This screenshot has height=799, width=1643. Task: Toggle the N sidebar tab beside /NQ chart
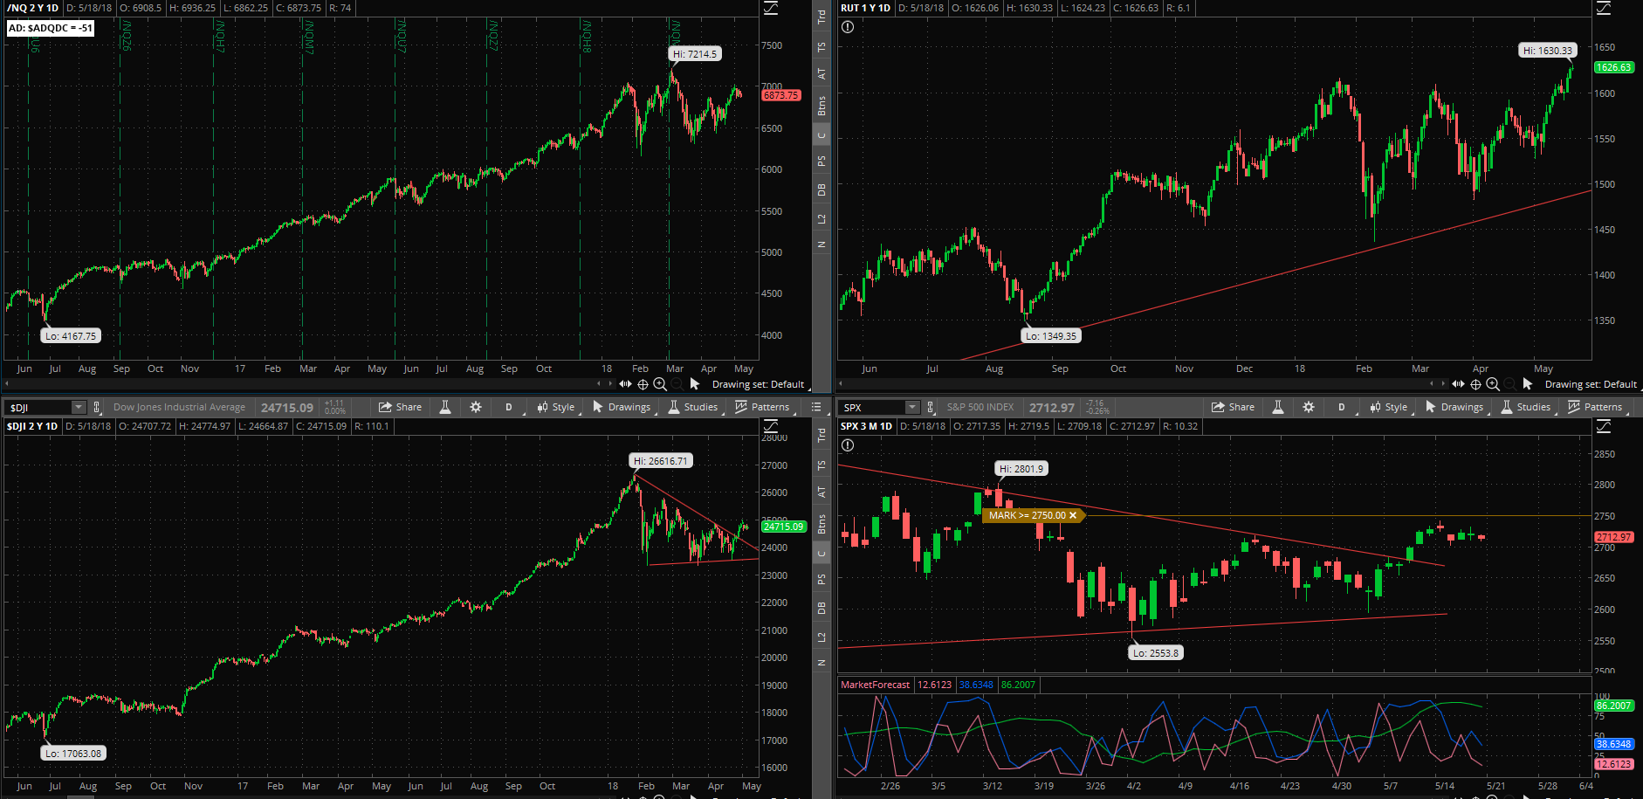(x=821, y=245)
